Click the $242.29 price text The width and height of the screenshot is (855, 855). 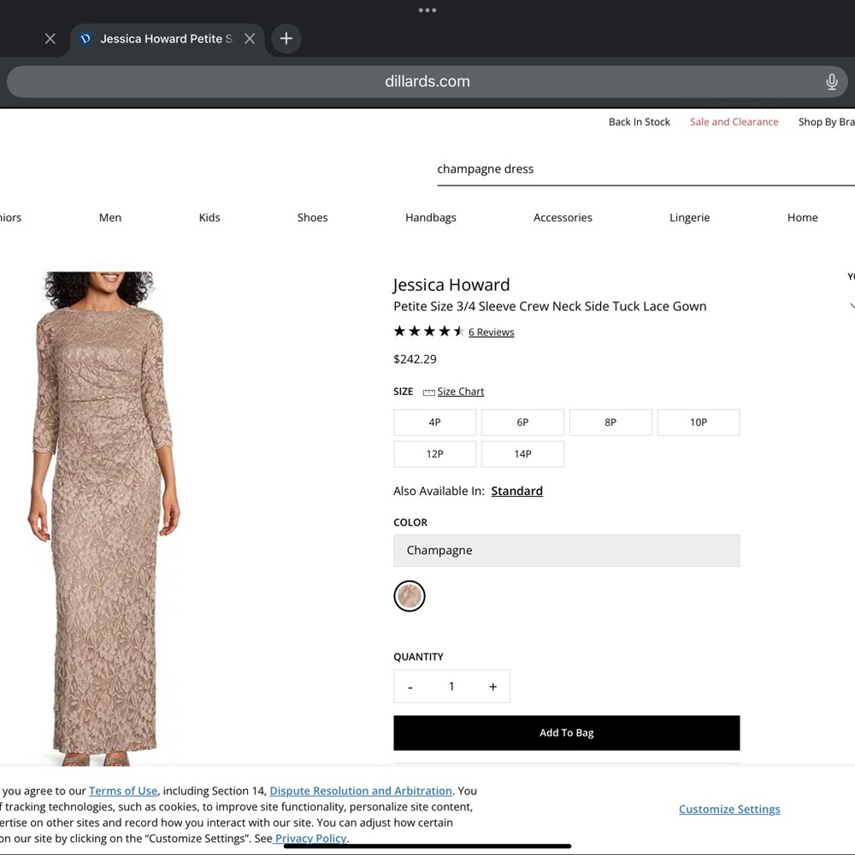pos(415,359)
